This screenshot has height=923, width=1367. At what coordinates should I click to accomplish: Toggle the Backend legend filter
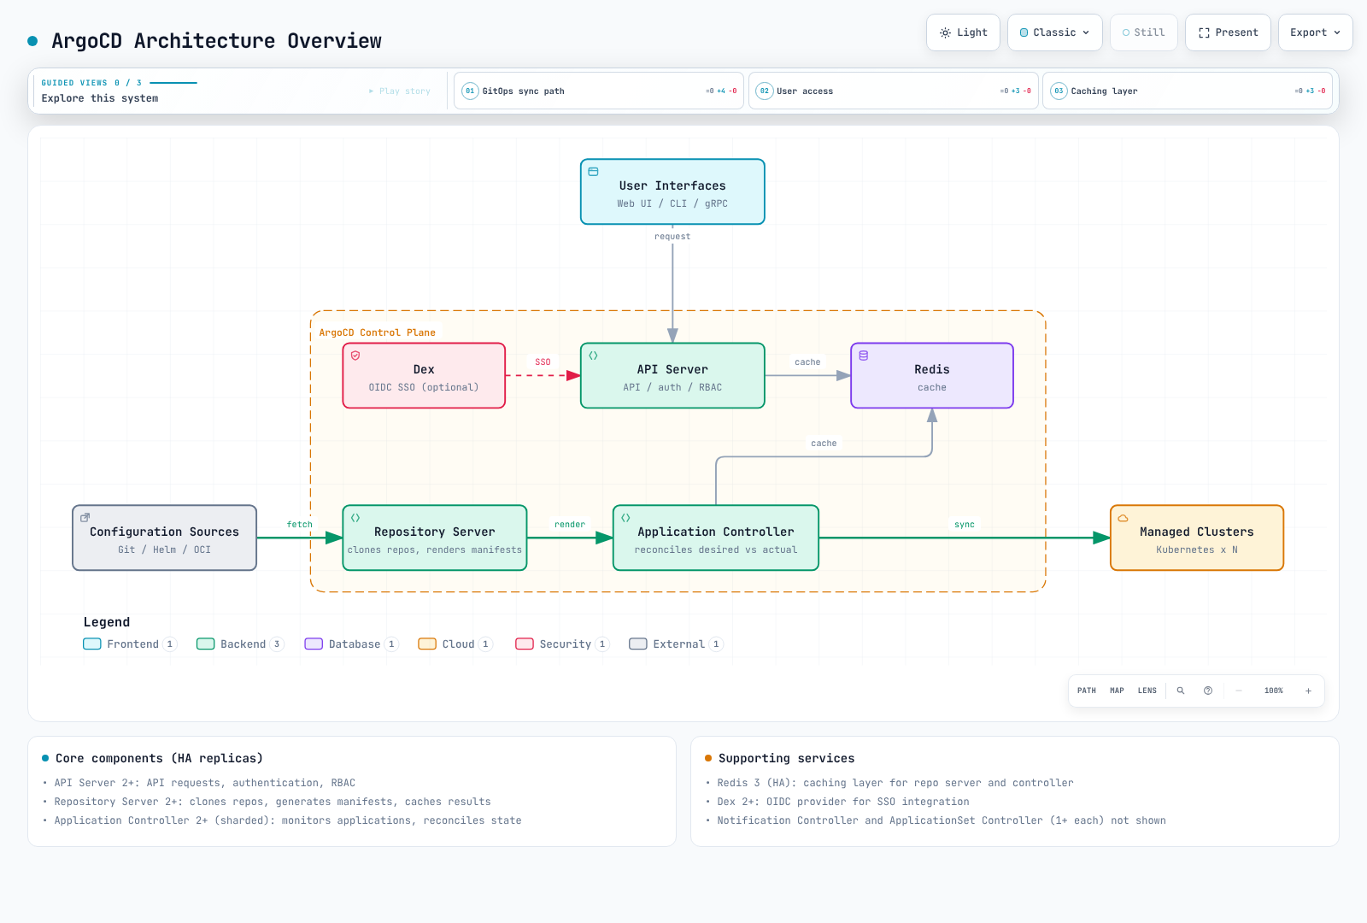(240, 644)
